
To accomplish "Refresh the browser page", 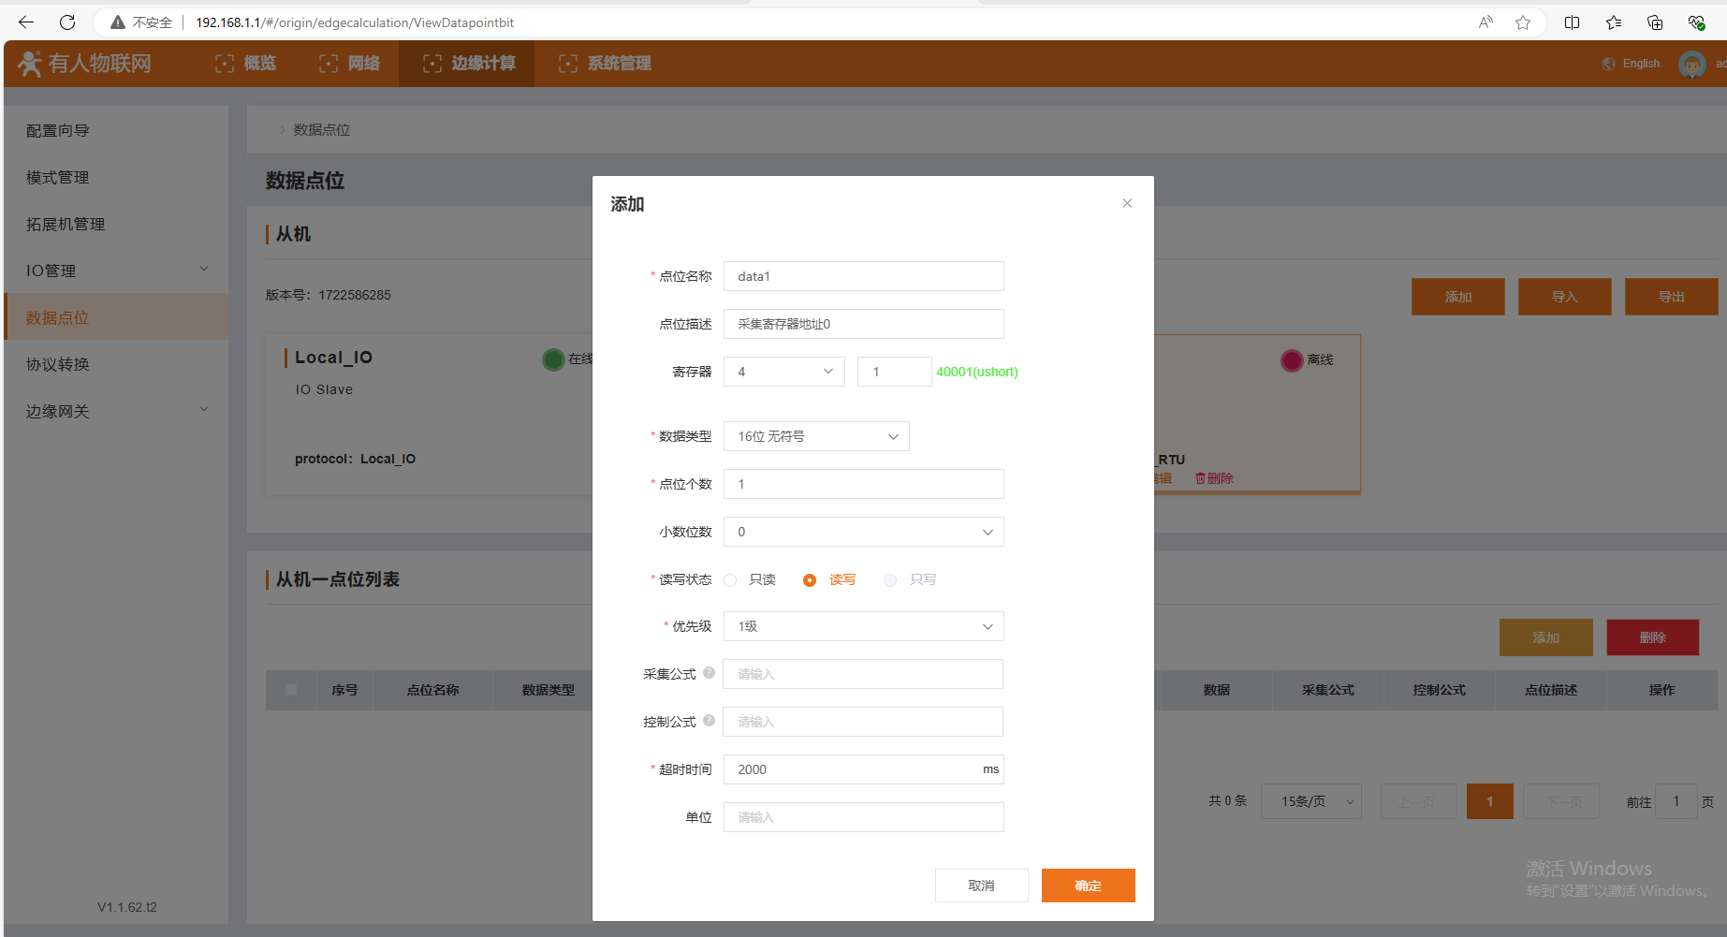I will pos(67,22).
